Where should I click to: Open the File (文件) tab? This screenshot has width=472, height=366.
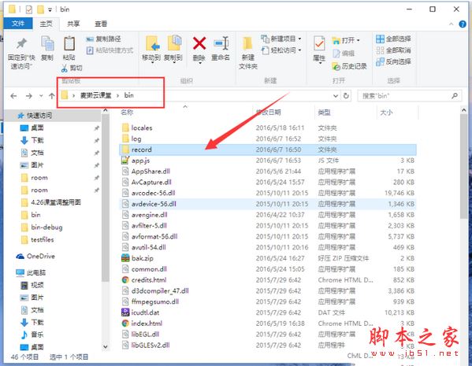[18, 24]
